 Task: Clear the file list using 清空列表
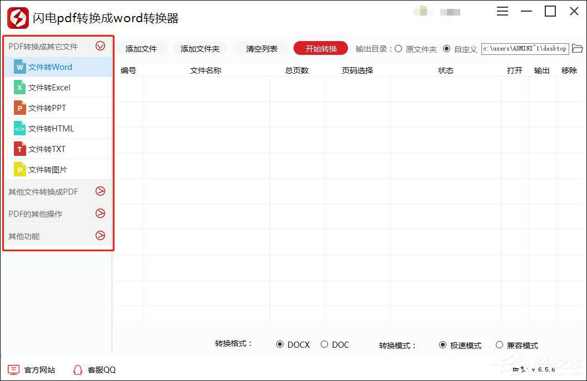coord(261,48)
